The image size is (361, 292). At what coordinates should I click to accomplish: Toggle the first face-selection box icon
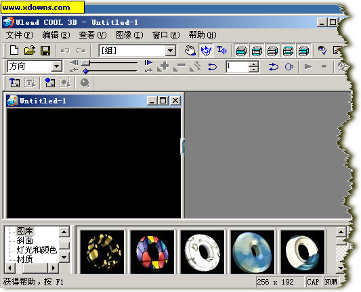[242, 51]
